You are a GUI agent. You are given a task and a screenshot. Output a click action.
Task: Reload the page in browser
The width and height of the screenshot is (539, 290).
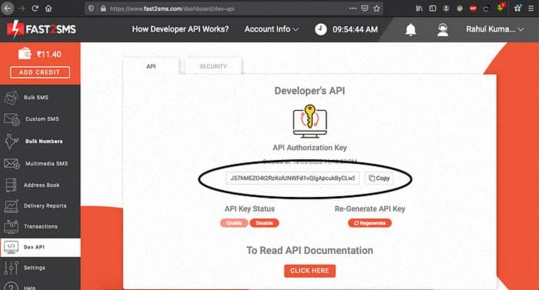(x=35, y=8)
